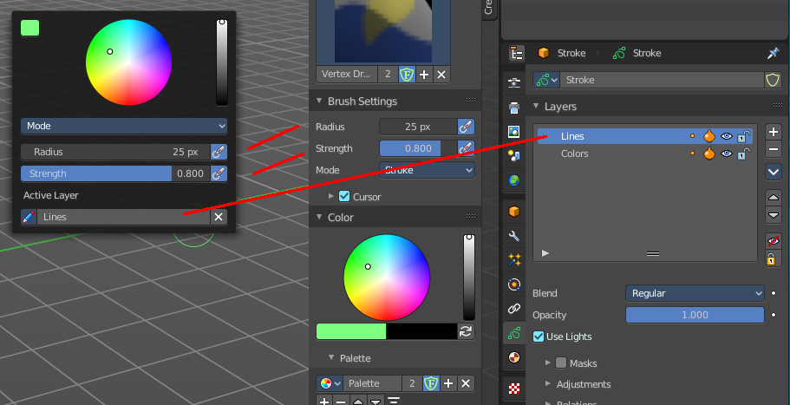Open the Object properties orange cube tab
Viewport: 790px width, 405px height.
pyautogui.click(x=514, y=212)
